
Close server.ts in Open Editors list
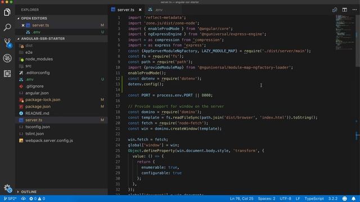(23, 25)
